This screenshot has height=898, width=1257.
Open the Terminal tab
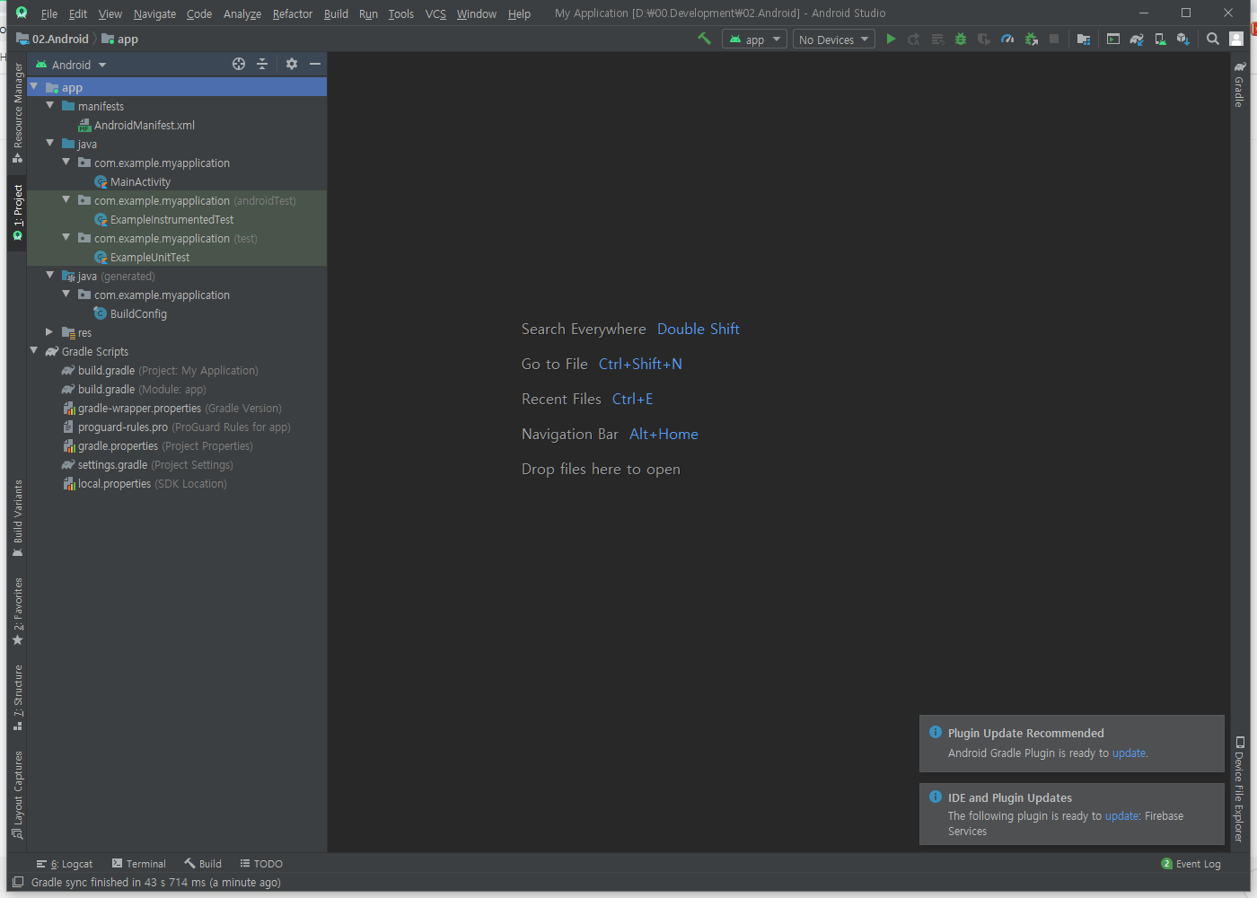point(139,864)
